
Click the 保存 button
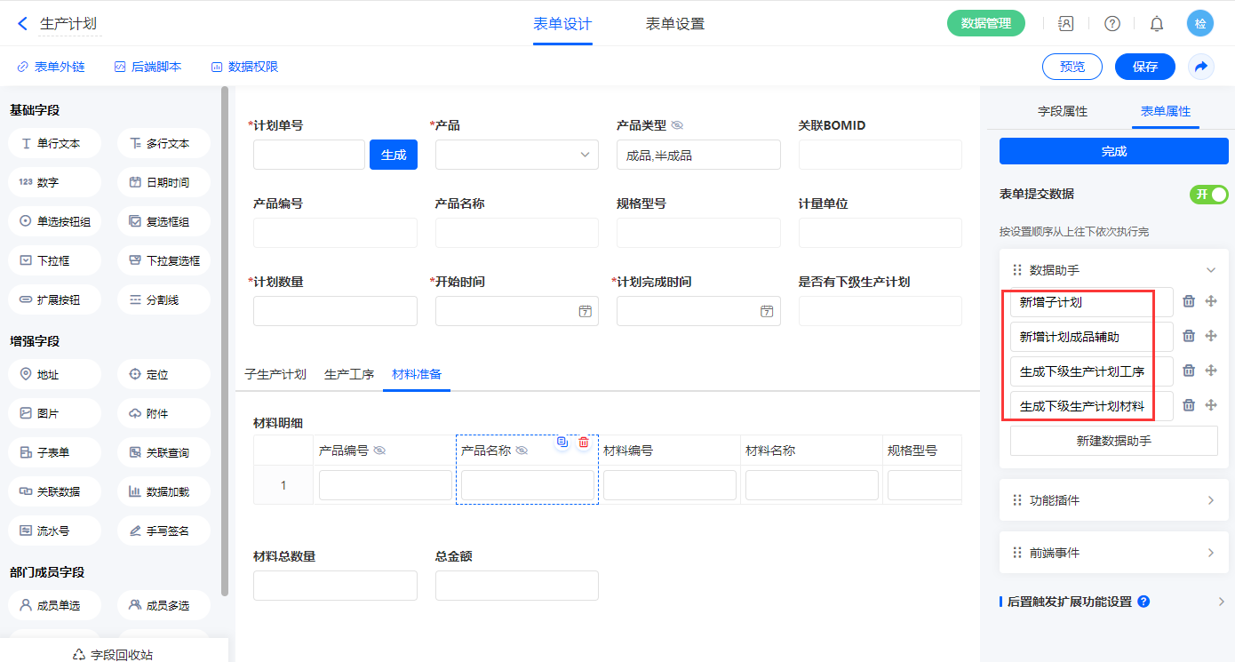1144,67
